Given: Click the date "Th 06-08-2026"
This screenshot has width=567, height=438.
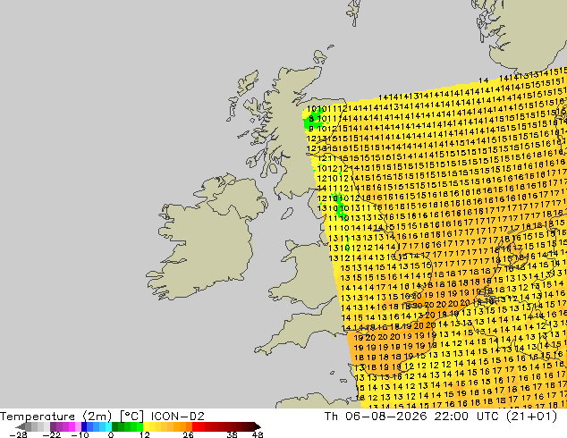Looking at the screenshot, I should point(376,417).
